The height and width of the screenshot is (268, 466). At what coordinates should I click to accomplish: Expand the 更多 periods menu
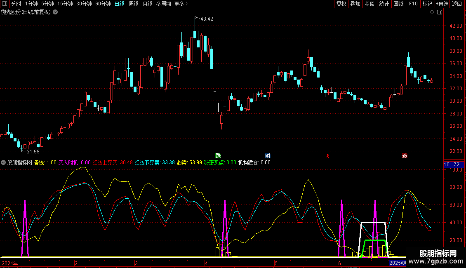point(181,4)
